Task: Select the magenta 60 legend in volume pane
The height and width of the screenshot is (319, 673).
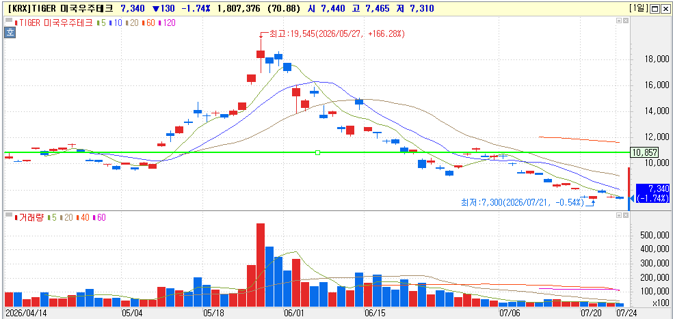Action: tap(99, 217)
